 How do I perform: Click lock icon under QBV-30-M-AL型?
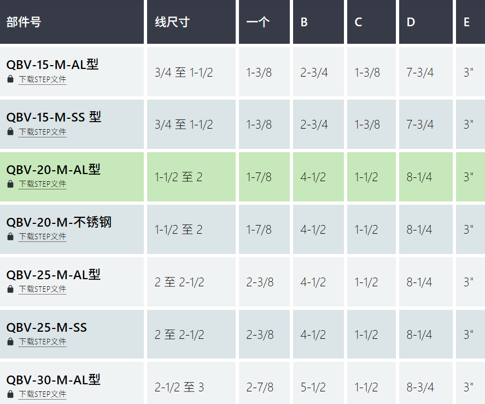click(x=10, y=394)
